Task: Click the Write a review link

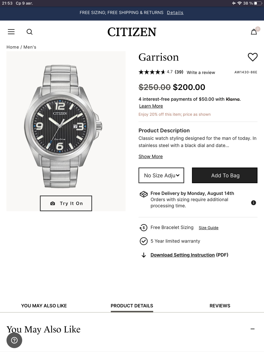Action: pyautogui.click(x=201, y=73)
